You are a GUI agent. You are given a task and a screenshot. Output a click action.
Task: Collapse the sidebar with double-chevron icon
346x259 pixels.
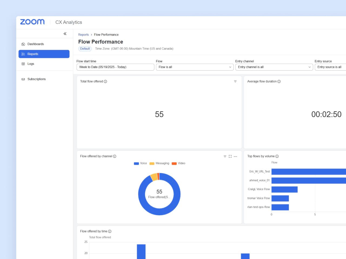65,34
